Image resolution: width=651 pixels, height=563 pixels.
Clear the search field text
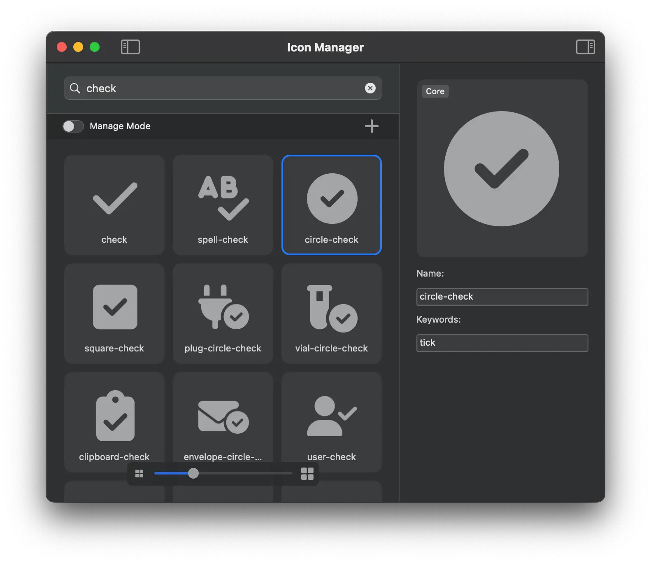370,88
